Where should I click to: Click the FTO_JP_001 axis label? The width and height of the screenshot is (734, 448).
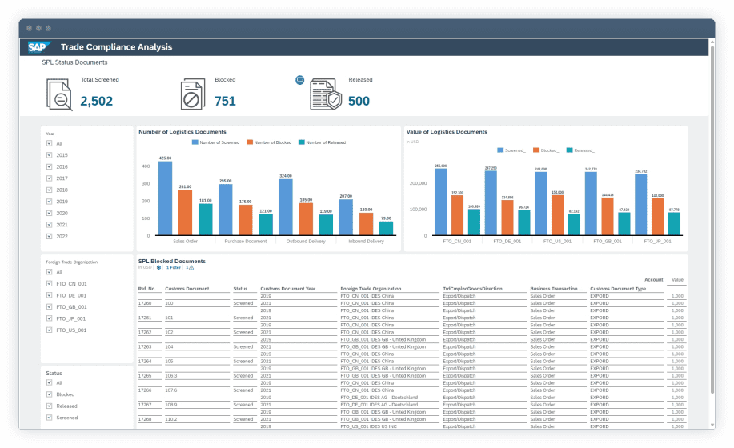657,242
